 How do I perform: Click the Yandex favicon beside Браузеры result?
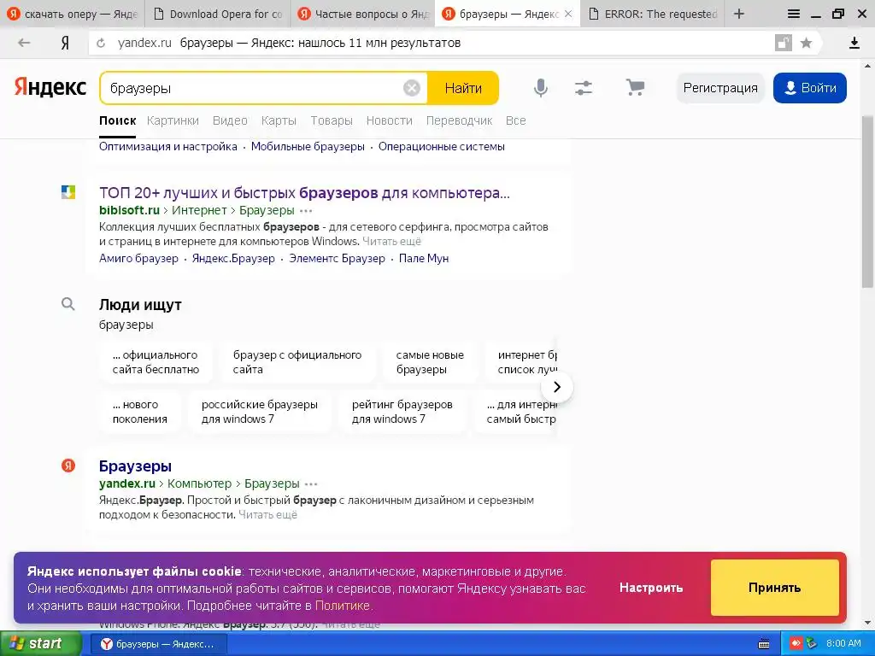pyautogui.click(x=68, y=466)
